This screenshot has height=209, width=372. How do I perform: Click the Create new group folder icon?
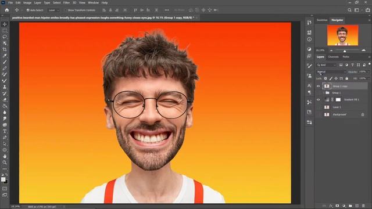[350, 206]
